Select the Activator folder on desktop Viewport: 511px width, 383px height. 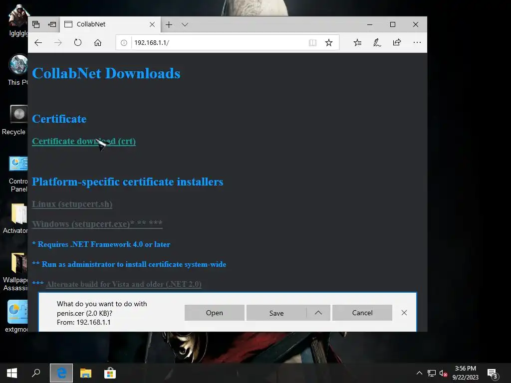[15, 219]
